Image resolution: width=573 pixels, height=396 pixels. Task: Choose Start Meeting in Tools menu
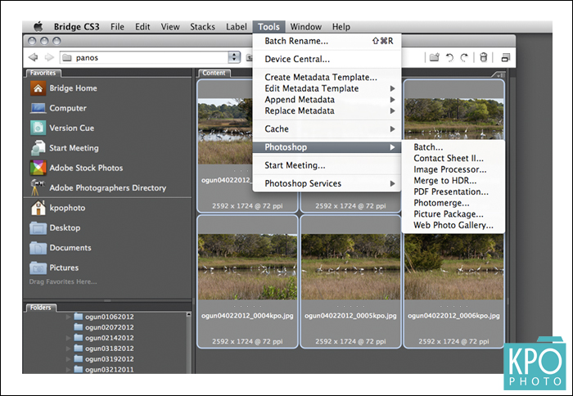[x=327, y=165]
